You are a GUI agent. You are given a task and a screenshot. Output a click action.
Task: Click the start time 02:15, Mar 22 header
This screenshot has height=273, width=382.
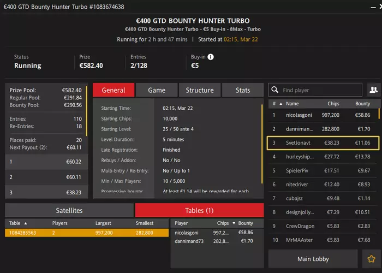point(241,39)
